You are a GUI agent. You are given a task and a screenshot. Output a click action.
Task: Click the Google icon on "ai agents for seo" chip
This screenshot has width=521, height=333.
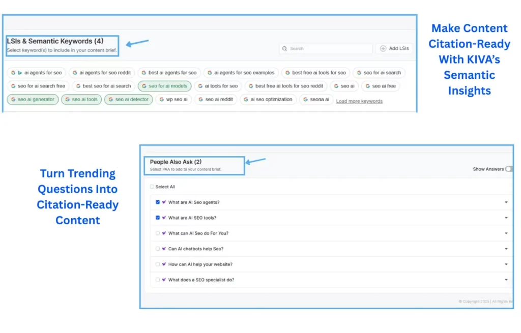[x=12, y=73]
